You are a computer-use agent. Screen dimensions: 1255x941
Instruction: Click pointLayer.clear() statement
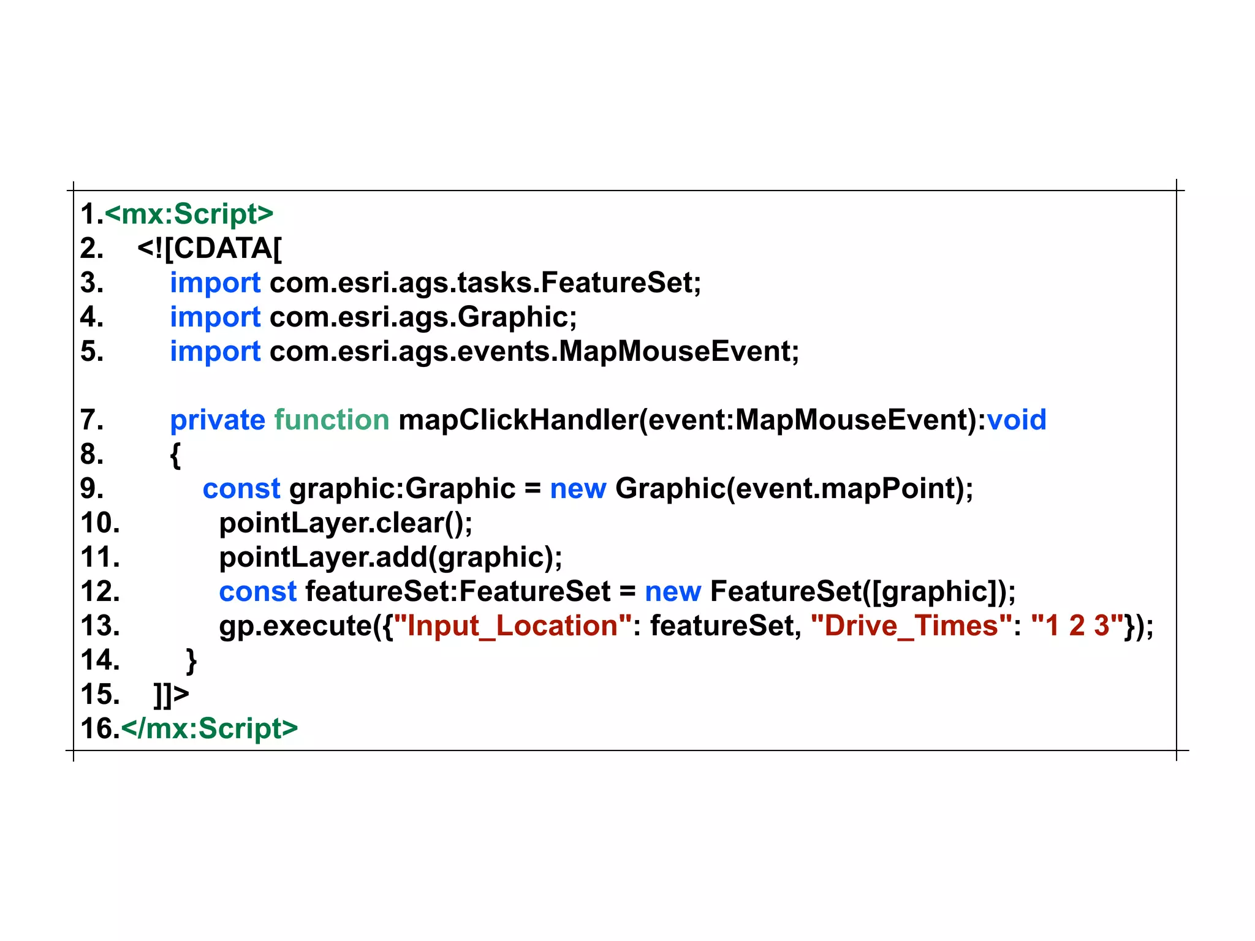tap(346, 523)
